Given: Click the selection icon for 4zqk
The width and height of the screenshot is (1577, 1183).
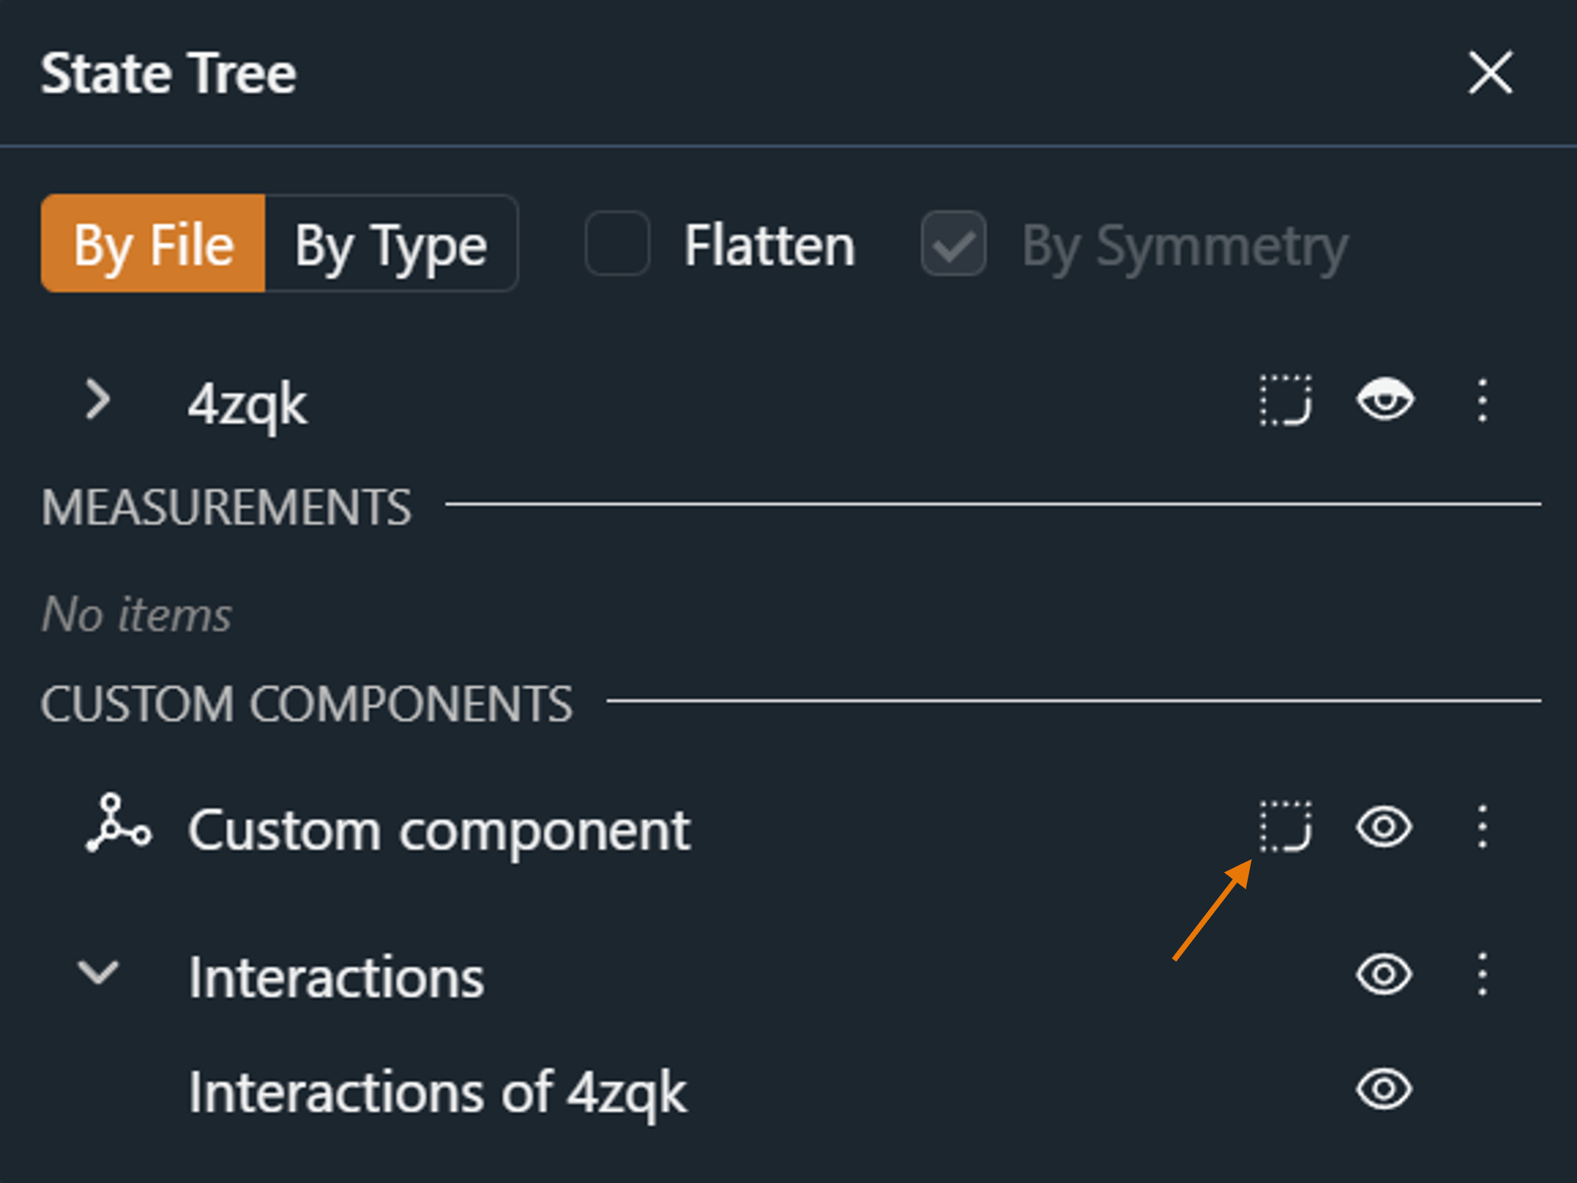Looking at the screenshot, I should pos(1285,401).
